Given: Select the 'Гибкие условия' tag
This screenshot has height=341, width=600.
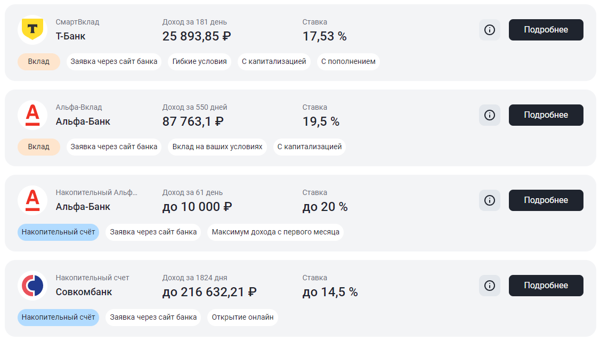Looking at the screenshot, I should click(x=199, y=61).
